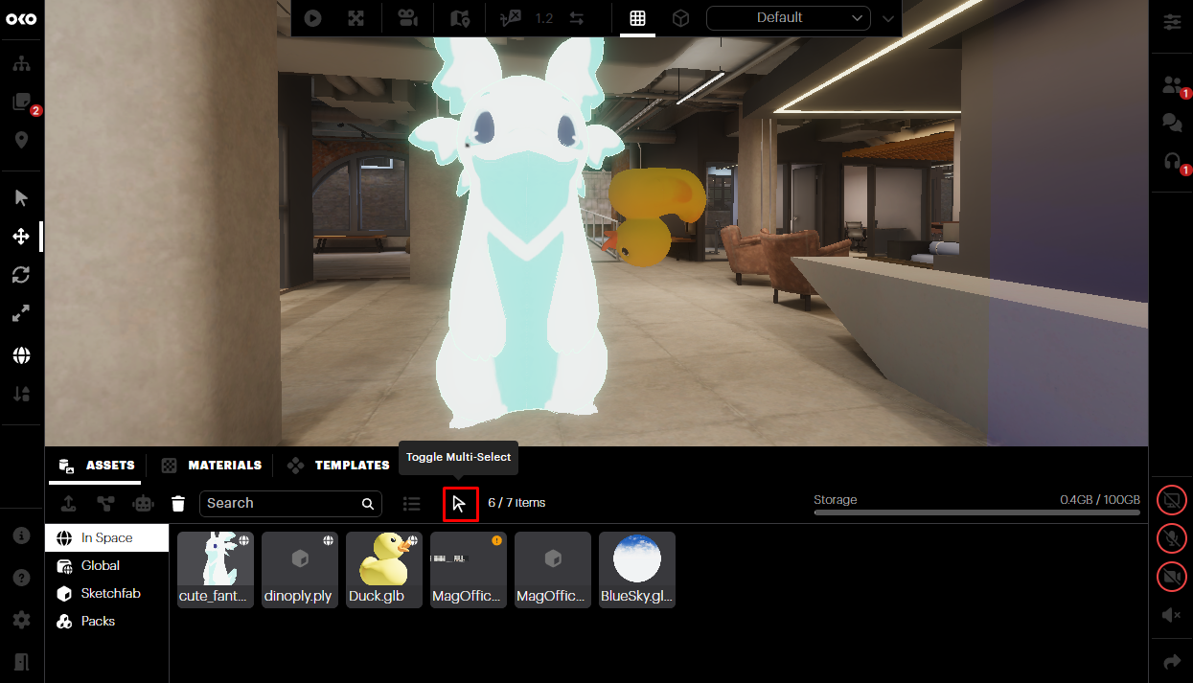Toggle the muted speaker icon in right sidebar
This screenshot has width=1193, height=683.
pos(1172,615)
